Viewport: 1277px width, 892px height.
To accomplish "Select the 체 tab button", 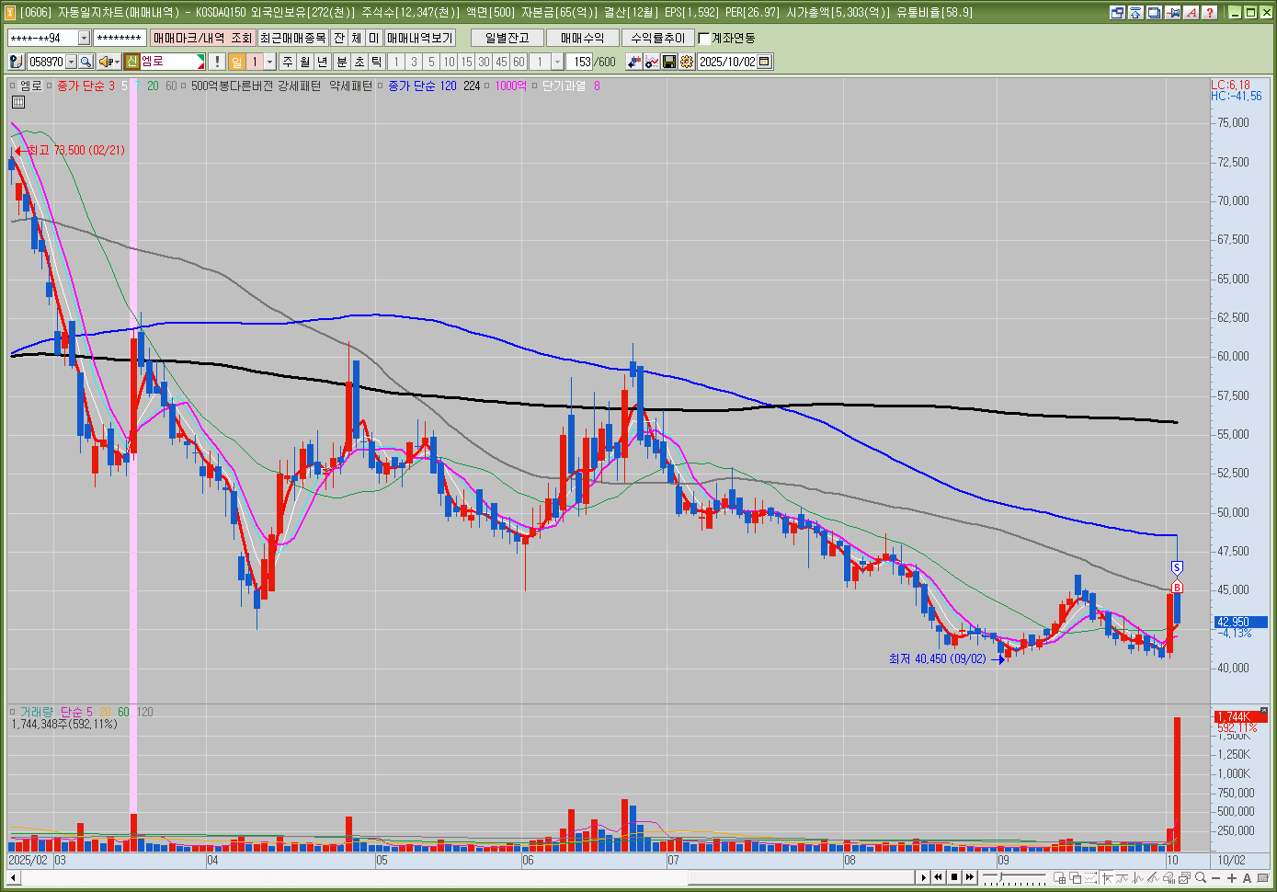I will tap(357, 38).
